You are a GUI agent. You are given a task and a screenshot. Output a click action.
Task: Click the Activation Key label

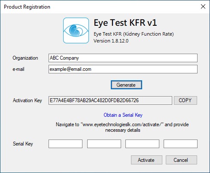pos(27,100)
